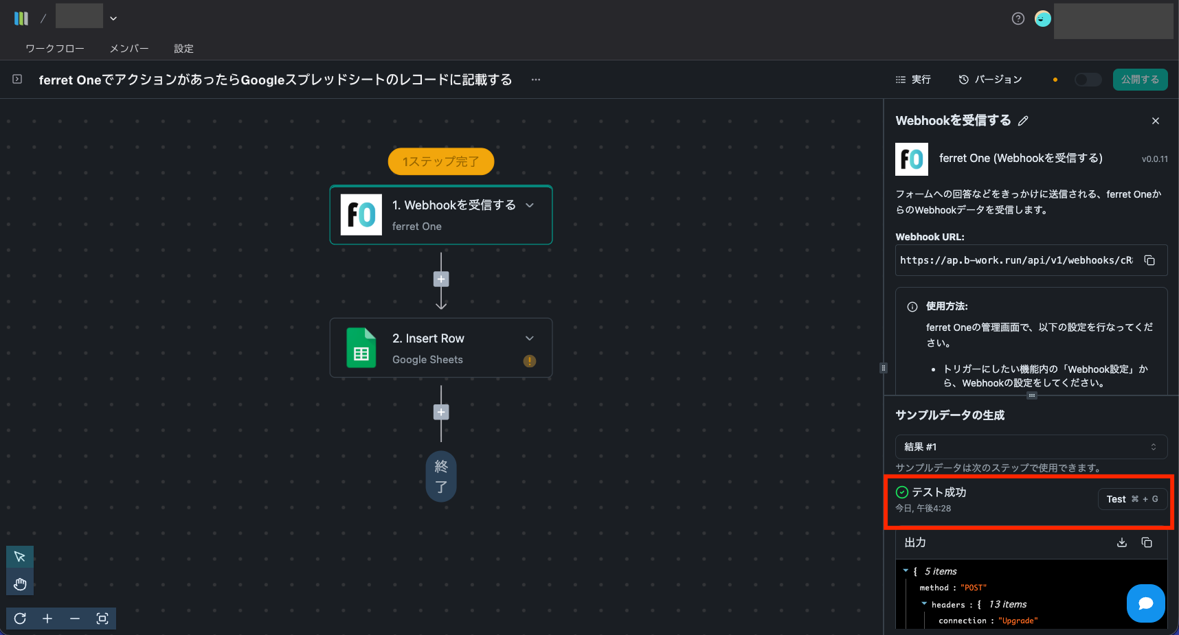The image size is (1179, 635).
Task: Click the 今日, 午後4:28 timestamp
Action: coord(923,509)
